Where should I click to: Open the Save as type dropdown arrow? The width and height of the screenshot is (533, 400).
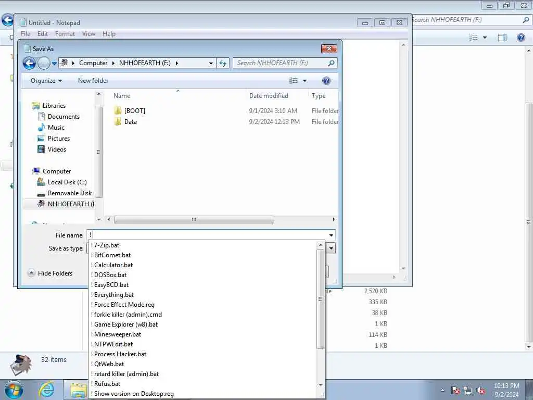(x=331, y=248)
